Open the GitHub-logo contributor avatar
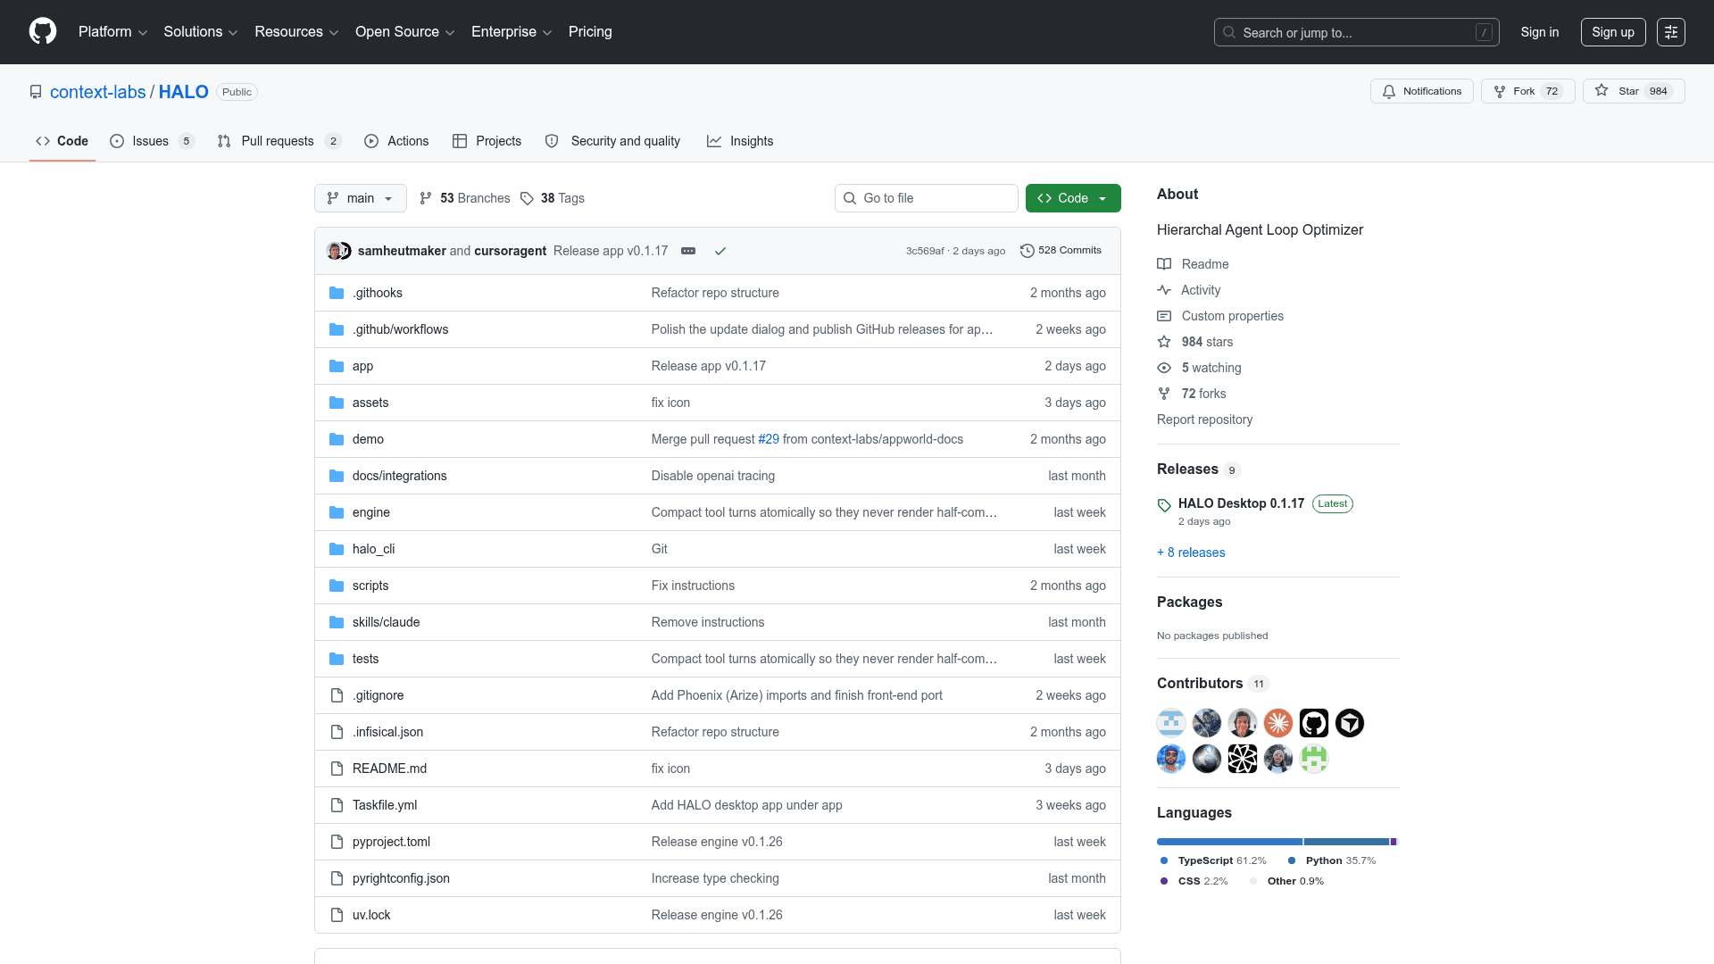This screenshot has height=964, width=1714. (1314, 723)
